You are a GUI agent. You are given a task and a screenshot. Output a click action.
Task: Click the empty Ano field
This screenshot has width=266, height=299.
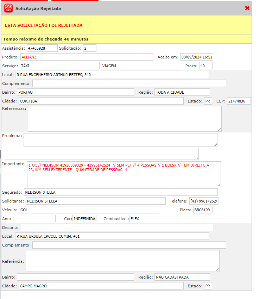(47, 219)
